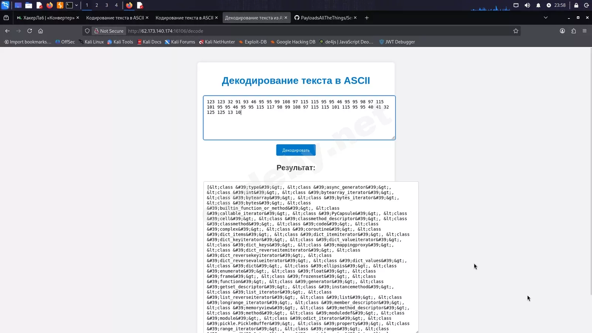Screen dimensions: 592x333
Task: Open Firefox recent browsing view button
Action: (6, 18)
